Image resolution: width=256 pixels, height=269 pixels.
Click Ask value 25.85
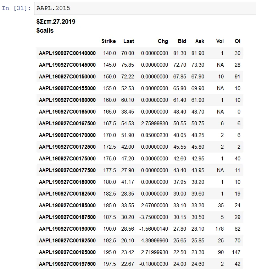pos(198,241)
